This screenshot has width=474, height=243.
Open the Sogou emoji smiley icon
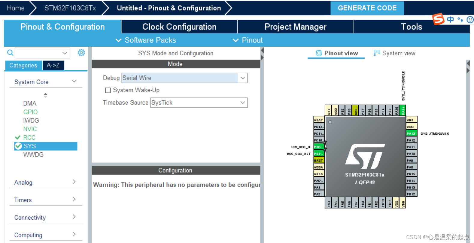[x=470, y=20]
